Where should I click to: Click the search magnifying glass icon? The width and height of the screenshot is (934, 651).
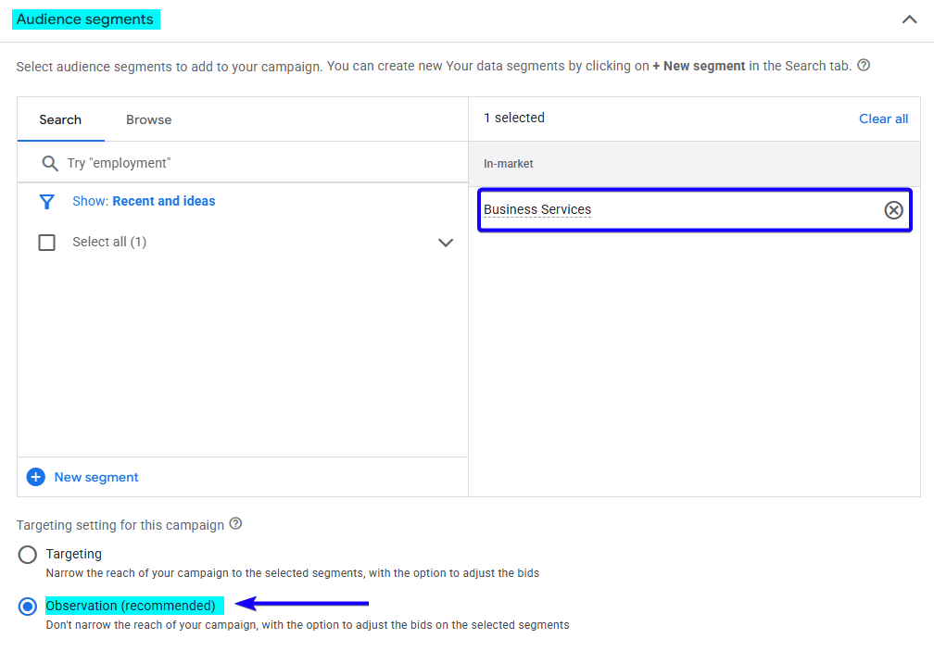pyautogui.click(x=50, y=162)
